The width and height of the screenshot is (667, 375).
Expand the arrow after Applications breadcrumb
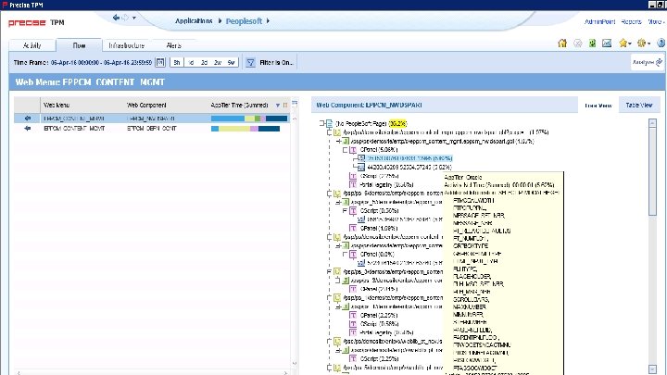tap(220, 20)
